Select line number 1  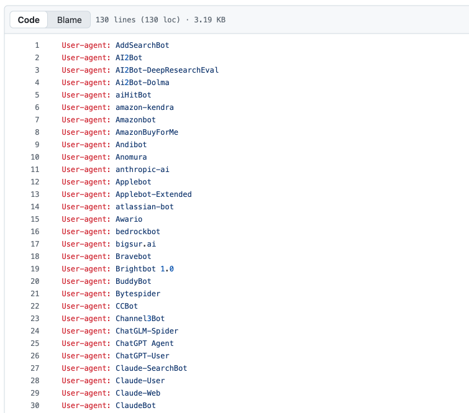point(37,45)
